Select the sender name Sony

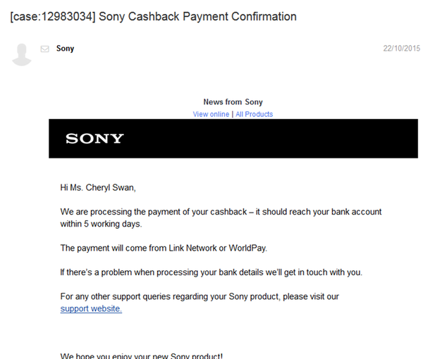(65, 49)
